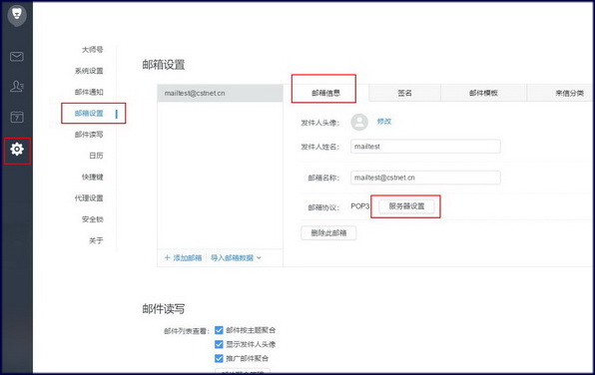Select 邮件读写 in settings menu
This screenshot has width=595, height=375.
(89, 135)
